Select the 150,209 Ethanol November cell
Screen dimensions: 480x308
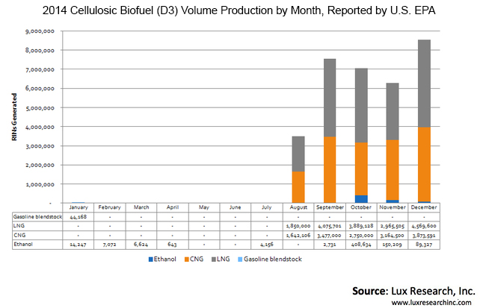coord(393,245)
